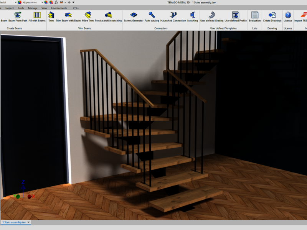Open the Environments ribbon tab
This screenshot has width=307, height=230.
[x=59, y=8]
